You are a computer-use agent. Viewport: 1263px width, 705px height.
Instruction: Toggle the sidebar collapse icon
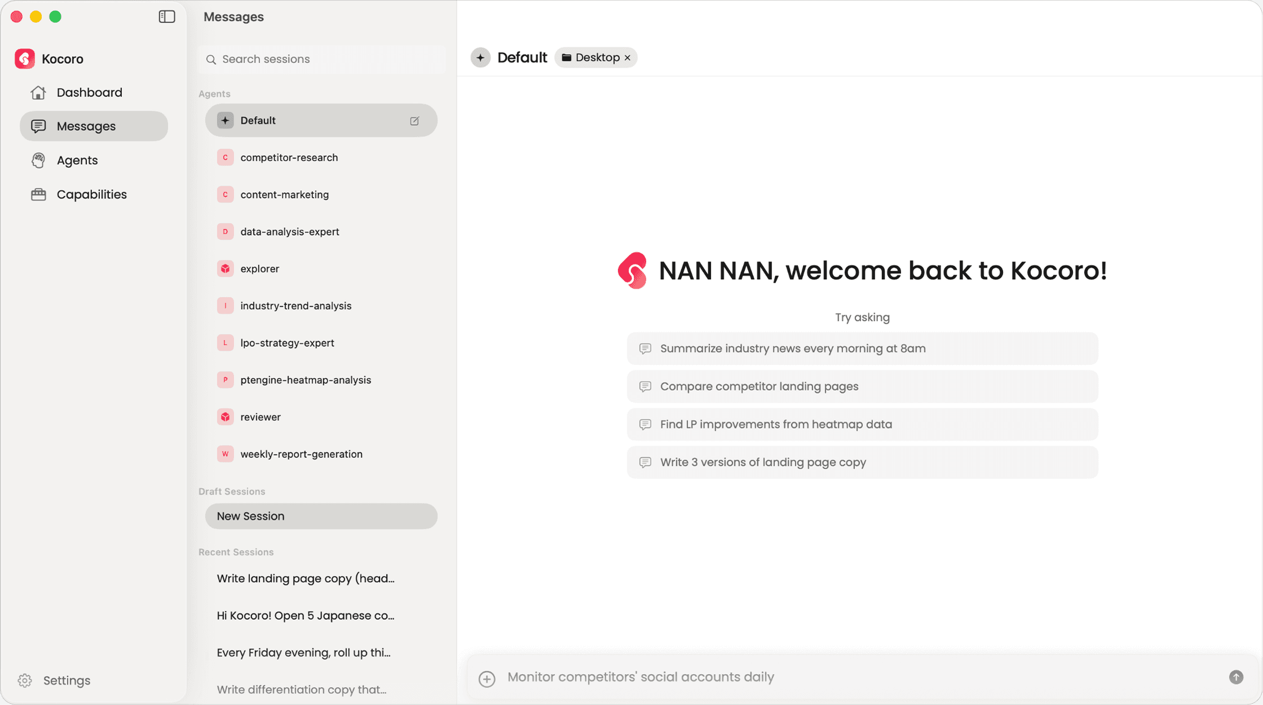pos(167,17)
